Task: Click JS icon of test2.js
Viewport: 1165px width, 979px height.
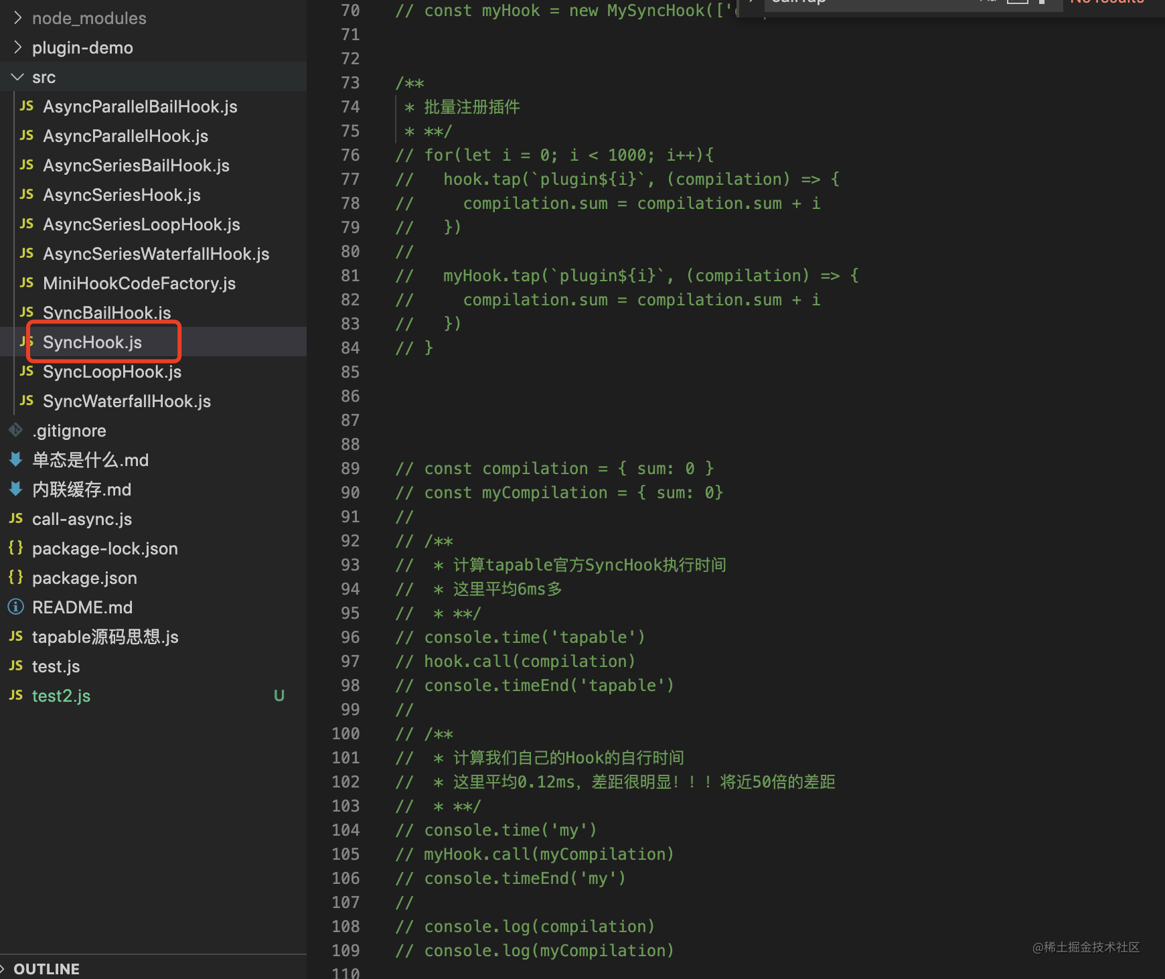Action: point(16,696)
